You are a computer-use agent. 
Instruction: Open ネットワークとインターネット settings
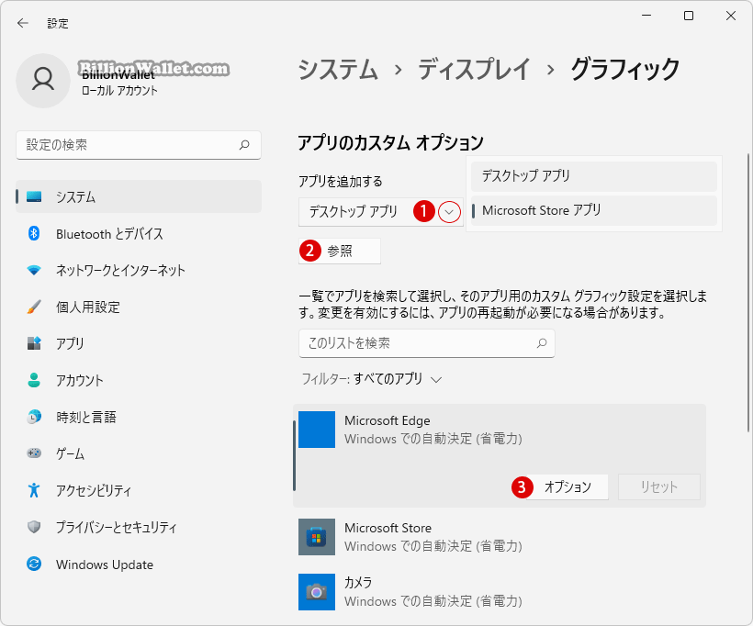(139, 270)
